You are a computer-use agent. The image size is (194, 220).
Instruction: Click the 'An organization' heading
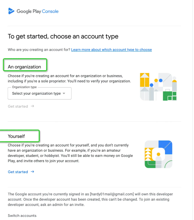tap(24, 67)
